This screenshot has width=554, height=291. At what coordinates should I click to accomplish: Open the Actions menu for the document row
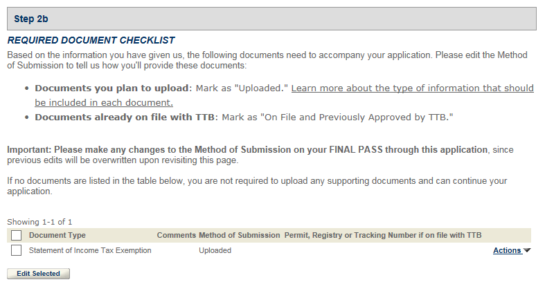(508, 250)
